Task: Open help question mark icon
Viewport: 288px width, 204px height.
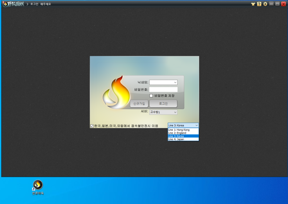Action: pos(259,4)
